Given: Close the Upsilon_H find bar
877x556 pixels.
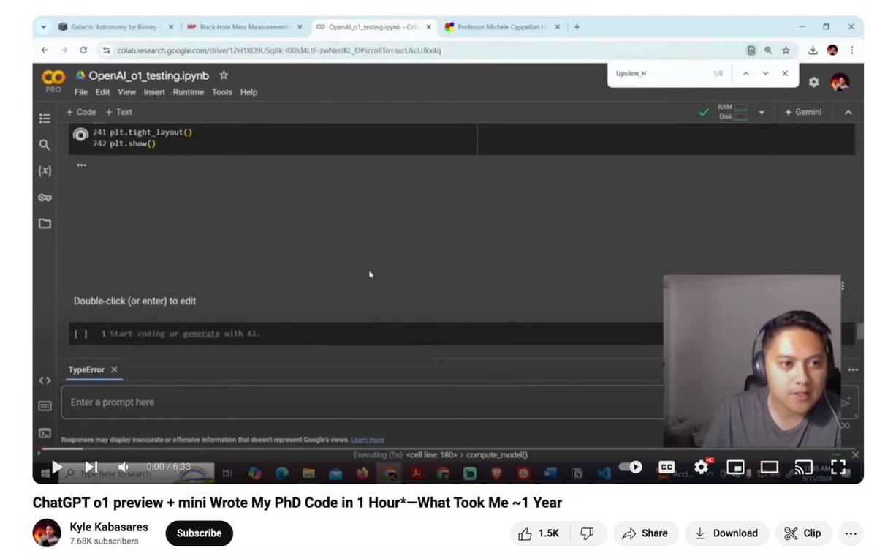Looking at the screenshot, I should (785, 74).
